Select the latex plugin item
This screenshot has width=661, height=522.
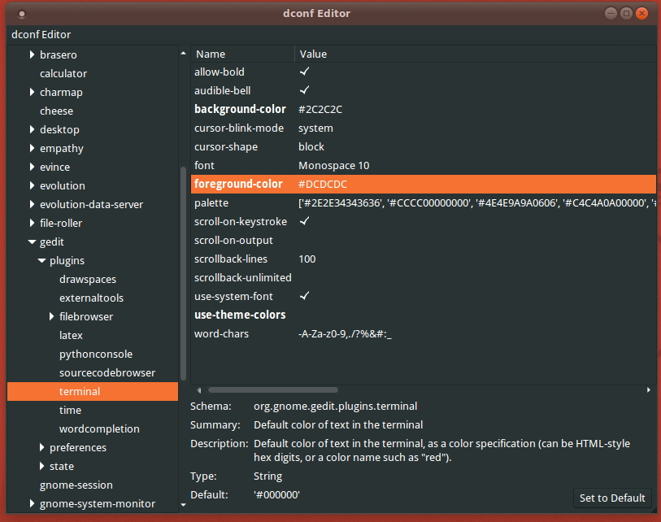71,335
